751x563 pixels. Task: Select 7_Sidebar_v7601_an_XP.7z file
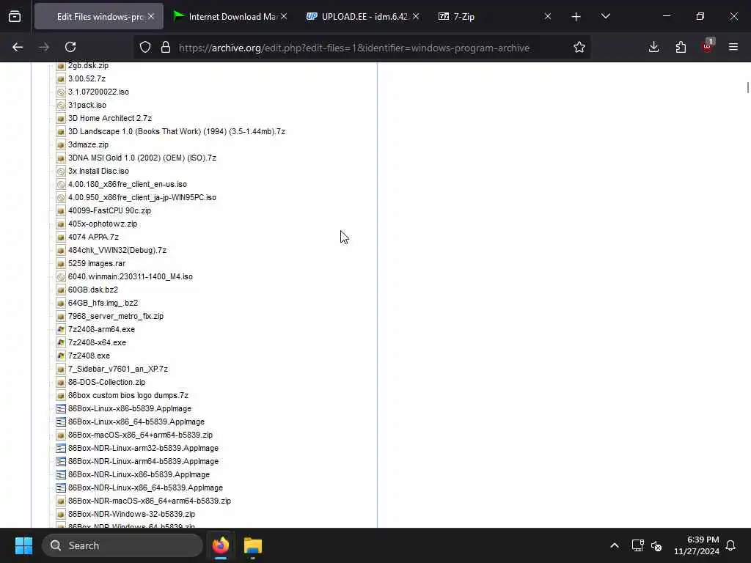(118, 369)
